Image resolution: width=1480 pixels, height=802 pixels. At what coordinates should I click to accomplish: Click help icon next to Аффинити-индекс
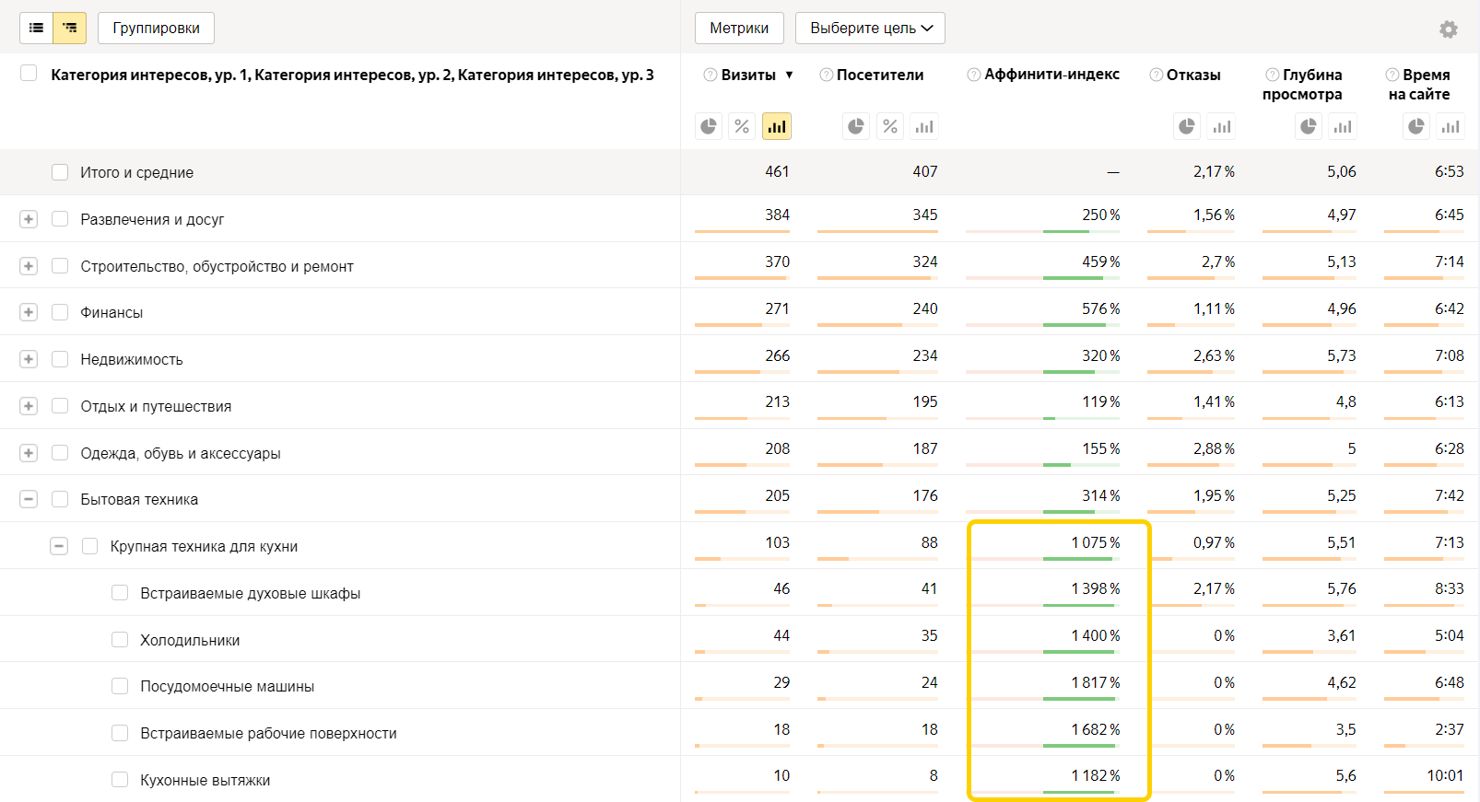pos(973,75)
